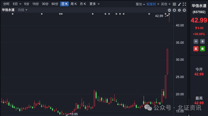Viewport: 208px width, 116px height.
Task: Click the 25.00 price axis label
Action: tap(180, 77)
